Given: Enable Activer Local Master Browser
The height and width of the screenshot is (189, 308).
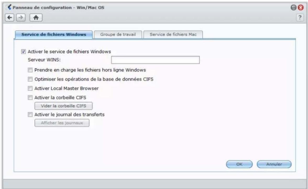Looking at the screenshot, I should [x=30, y=88].
